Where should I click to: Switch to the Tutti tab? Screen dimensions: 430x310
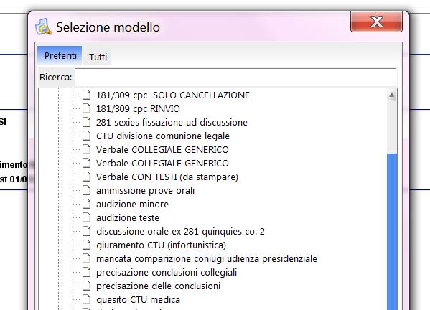pyautogui.click(x=98, y=57)
